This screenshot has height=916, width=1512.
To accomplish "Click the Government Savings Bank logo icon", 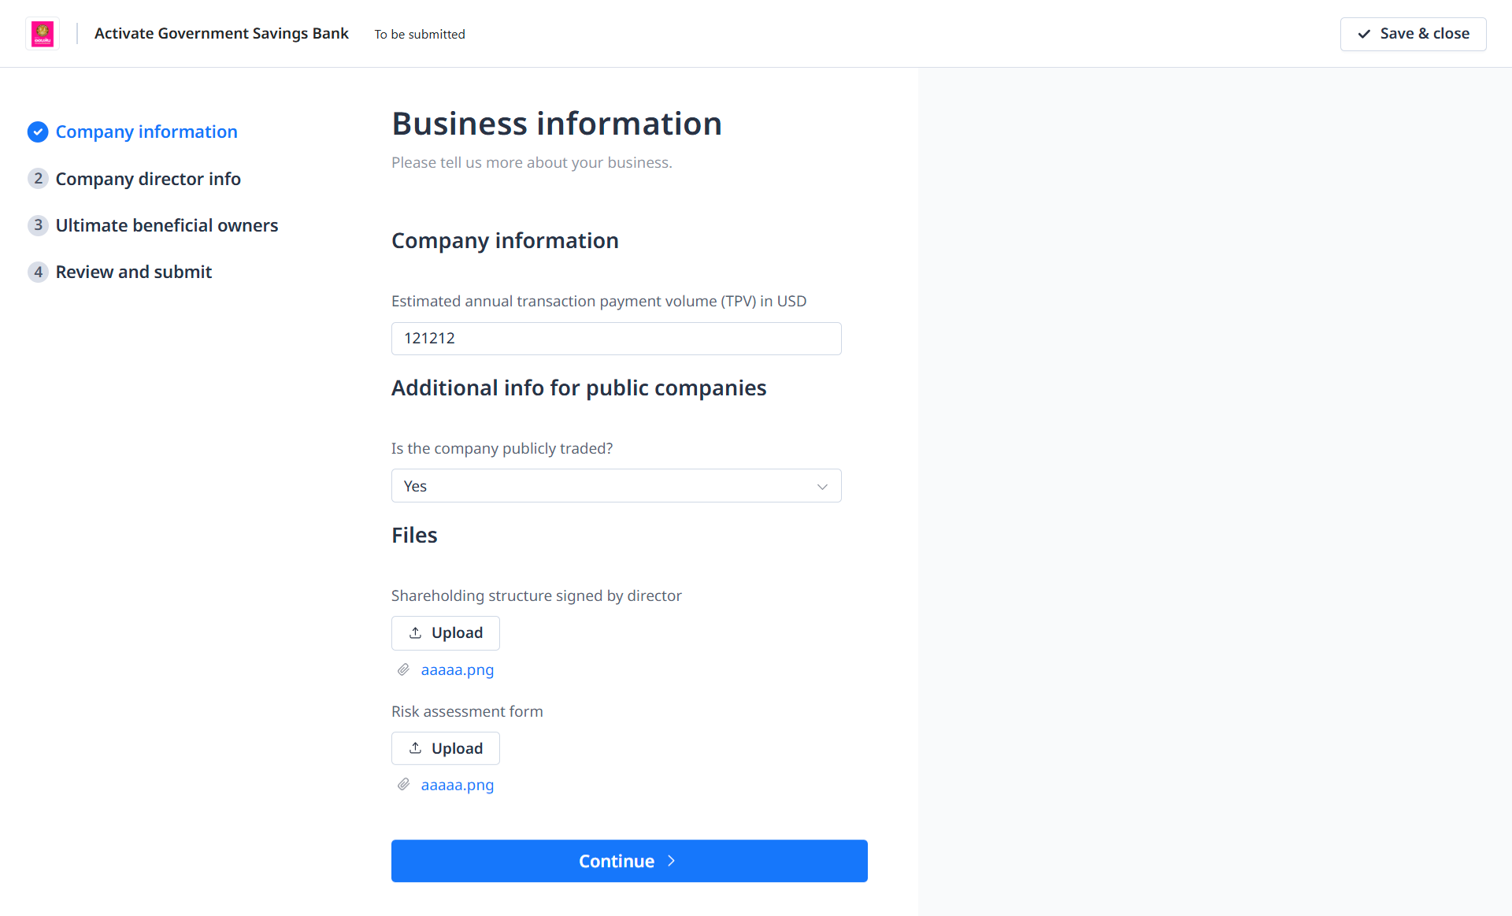I will click(43, 34).
